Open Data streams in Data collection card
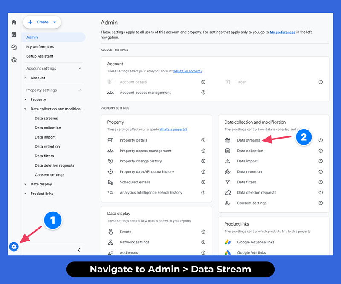Image resolution: width=341 pixels, height=284 pixels. 249,140
